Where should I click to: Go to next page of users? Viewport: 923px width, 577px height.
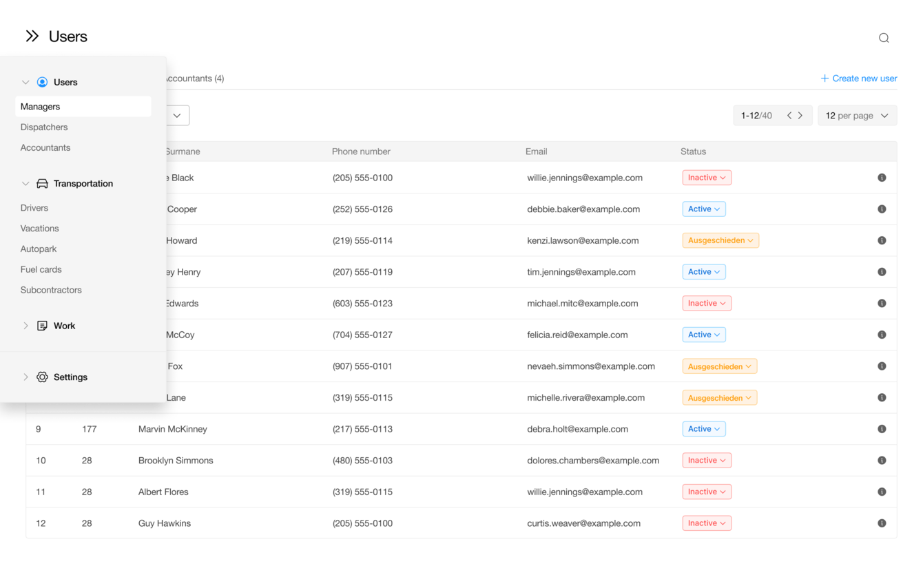(800, 116)
